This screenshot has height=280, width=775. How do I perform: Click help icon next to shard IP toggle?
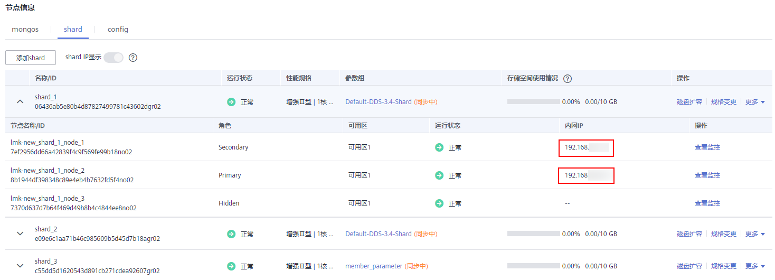pyautogui.click(x=133, y=58)
